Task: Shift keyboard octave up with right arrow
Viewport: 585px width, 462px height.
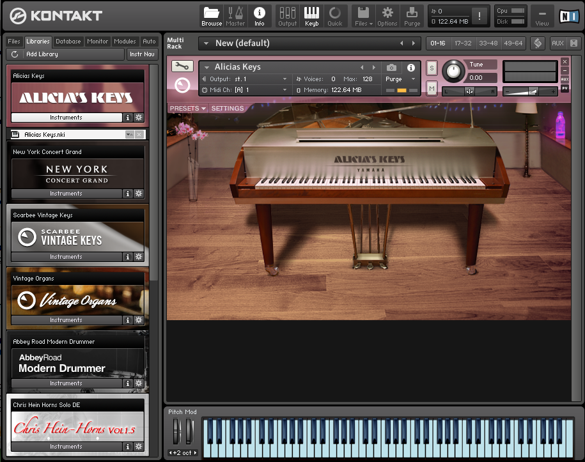Action: pos(195,452)
